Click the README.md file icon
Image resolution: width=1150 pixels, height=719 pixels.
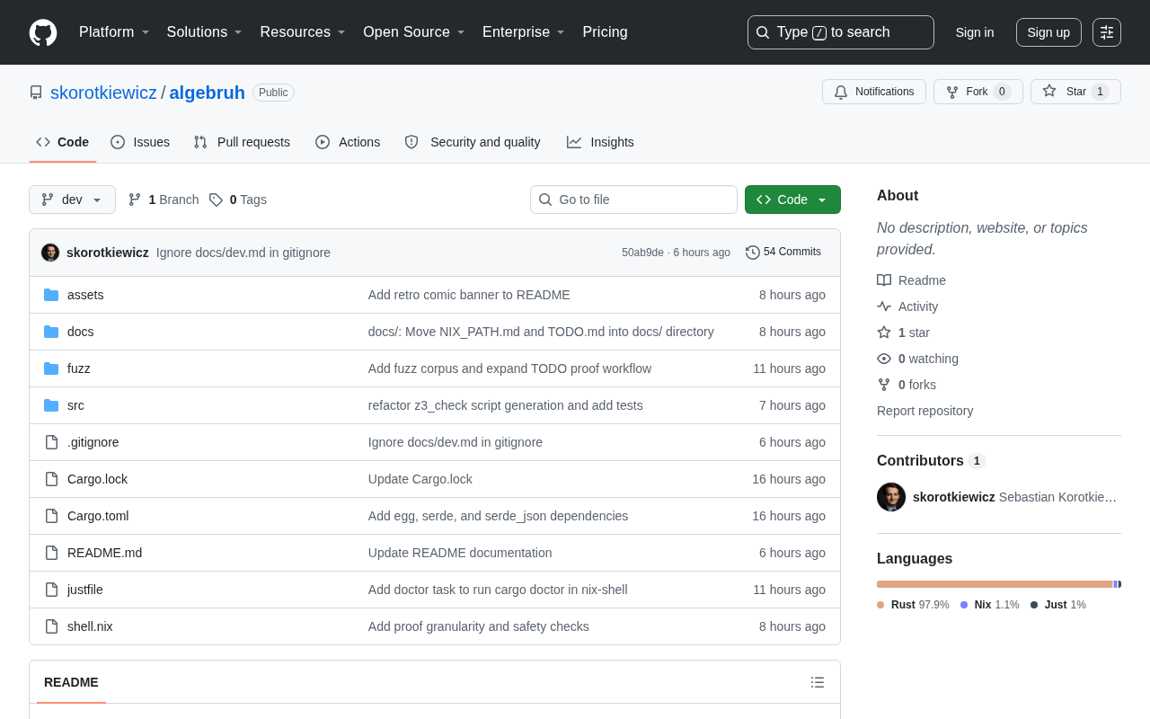coord(51,553)
